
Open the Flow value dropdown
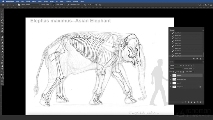[x=65, y=5]
